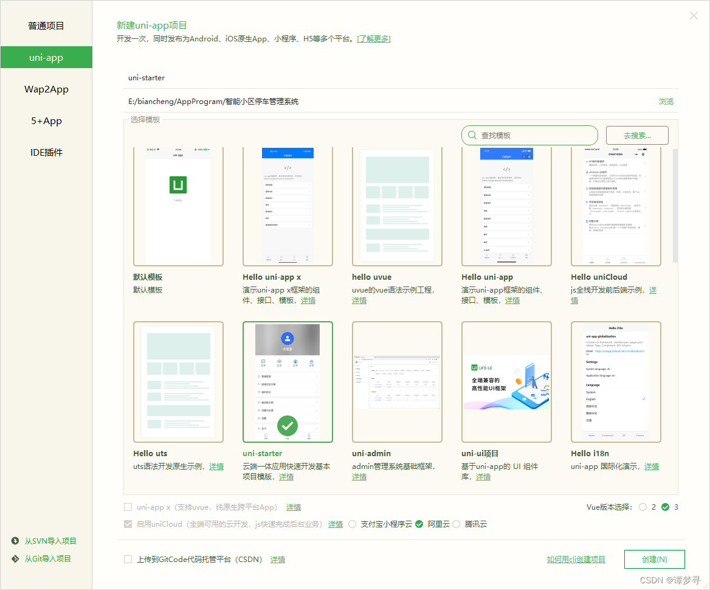Image resolution: width=710 pixels, height=590 pixels.
Task: Close the new project dialog
Action: (x=693, y=16)
